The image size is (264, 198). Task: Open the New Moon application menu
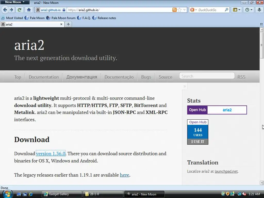coord(15,2)
